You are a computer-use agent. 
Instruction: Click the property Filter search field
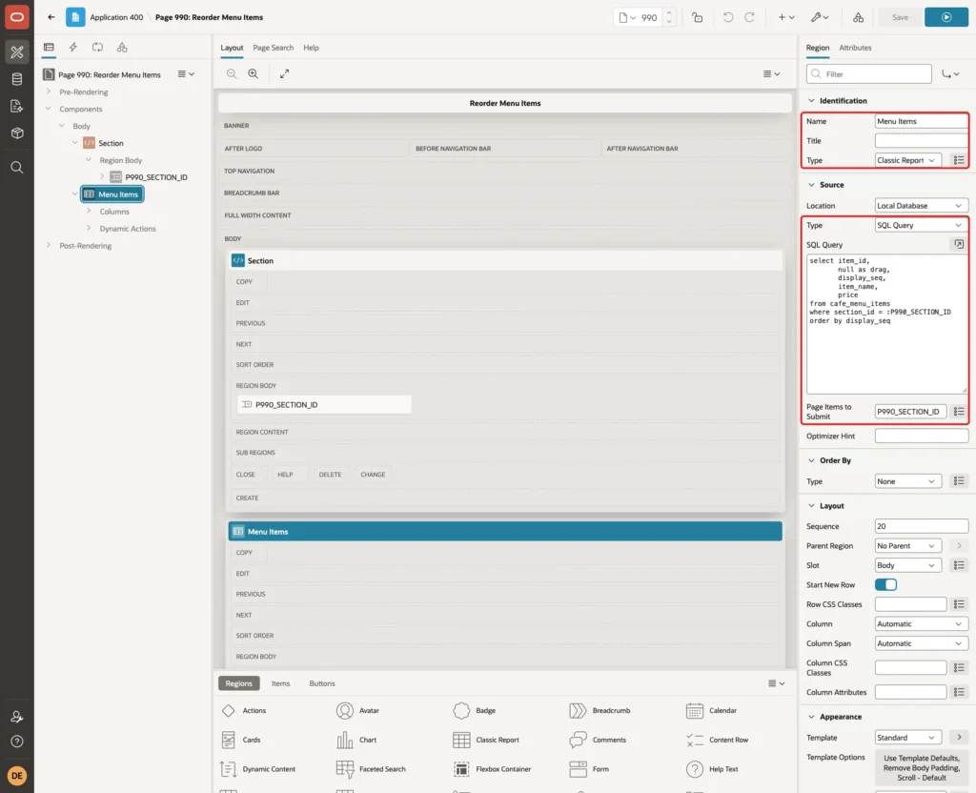pyautogui.click(x=869, y=74)
